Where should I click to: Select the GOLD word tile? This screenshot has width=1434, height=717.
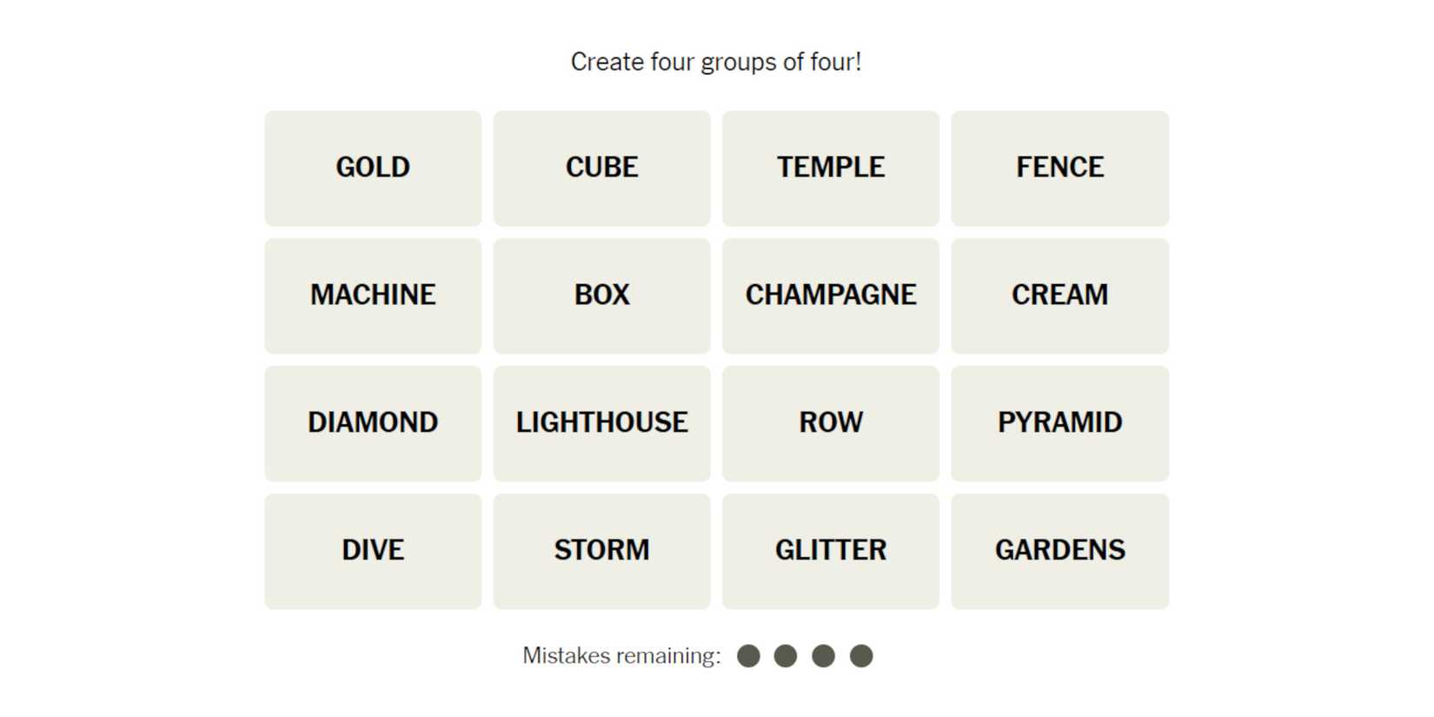click(373, 168)
